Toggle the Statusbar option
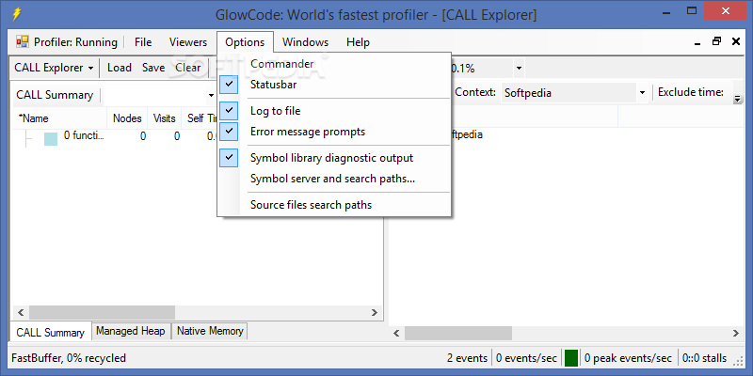Image resolution: width=753 pixels, height=376 pixels. click(x=334, y=85)
